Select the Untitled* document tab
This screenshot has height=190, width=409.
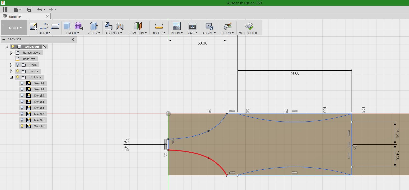25,17
